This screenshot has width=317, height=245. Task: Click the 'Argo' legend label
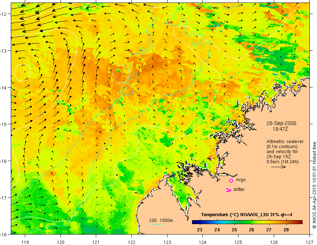[x=241, y=180]
